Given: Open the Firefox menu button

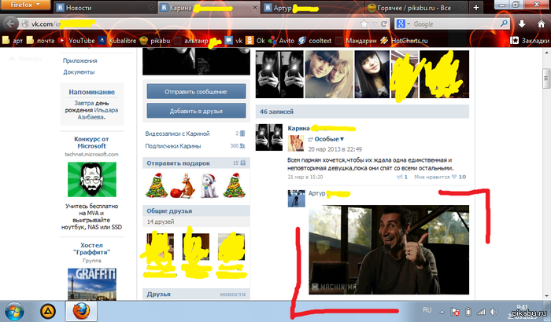Looking at the screenshot, I should point(25,5).
